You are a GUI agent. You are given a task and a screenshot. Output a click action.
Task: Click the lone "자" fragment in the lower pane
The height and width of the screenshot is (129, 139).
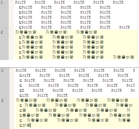(128, 110)
